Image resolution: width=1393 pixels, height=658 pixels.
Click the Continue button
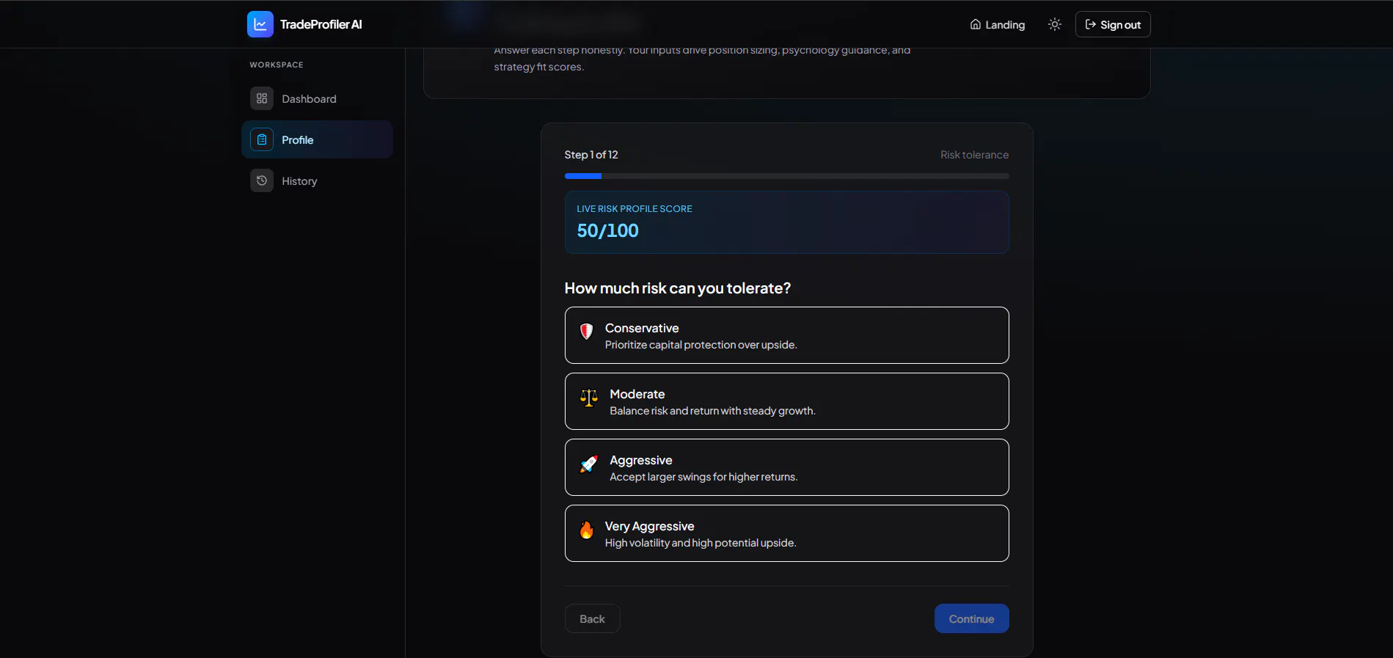point(971,618)
